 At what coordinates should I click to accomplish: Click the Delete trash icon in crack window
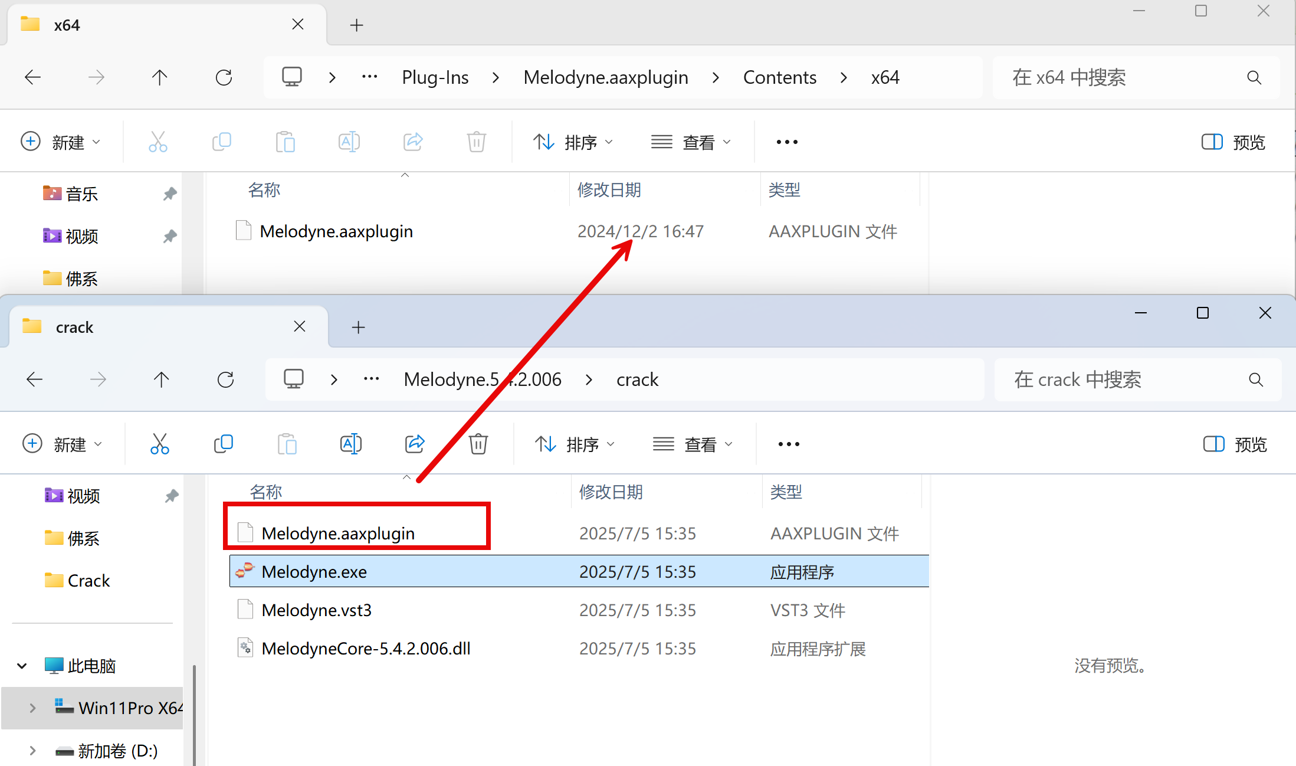478,444
